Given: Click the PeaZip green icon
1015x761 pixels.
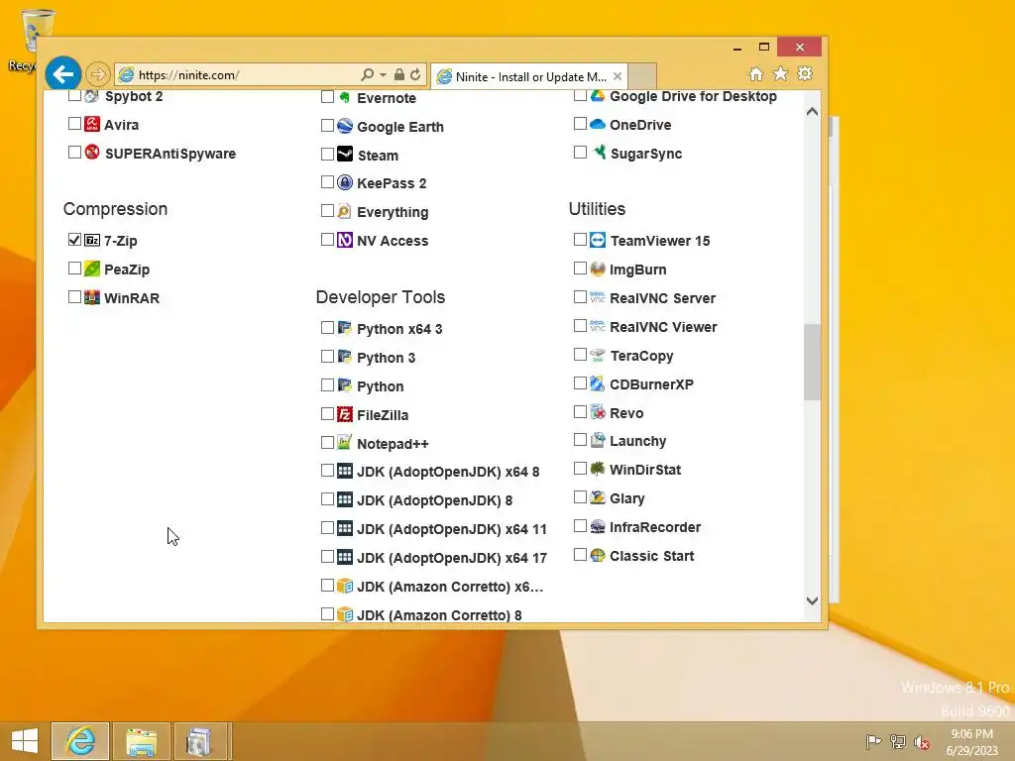Looking at the screenshot, I should (x=92, y=269).
